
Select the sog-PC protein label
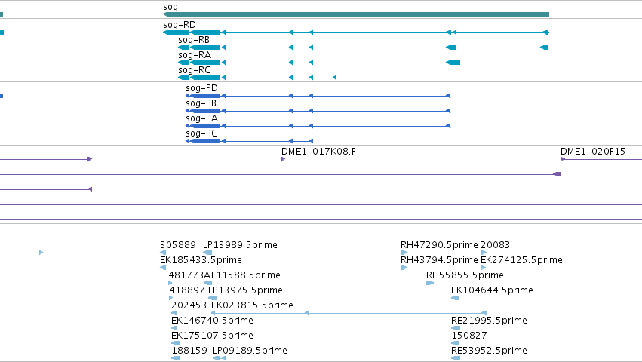[201, 133]
